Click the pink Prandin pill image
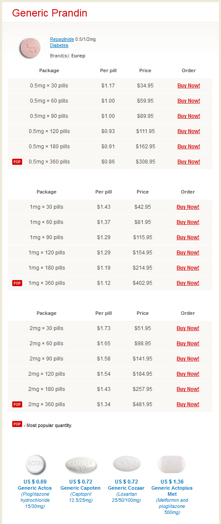The image size is (221, 524). point(30,48)
